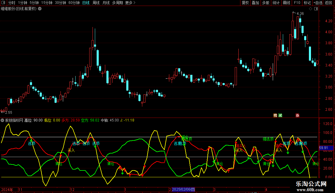Screen dimensions: 335x193
Task: Click the 返回 back button
Action: (328, 3)
